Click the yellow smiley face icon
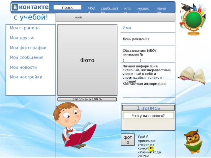The height and width of the screenshot is (158, 211). pos(151,149)
